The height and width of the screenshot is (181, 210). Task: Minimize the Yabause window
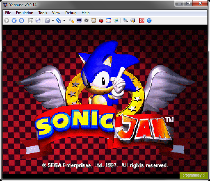pyautogui.click(x=180, y=4)
